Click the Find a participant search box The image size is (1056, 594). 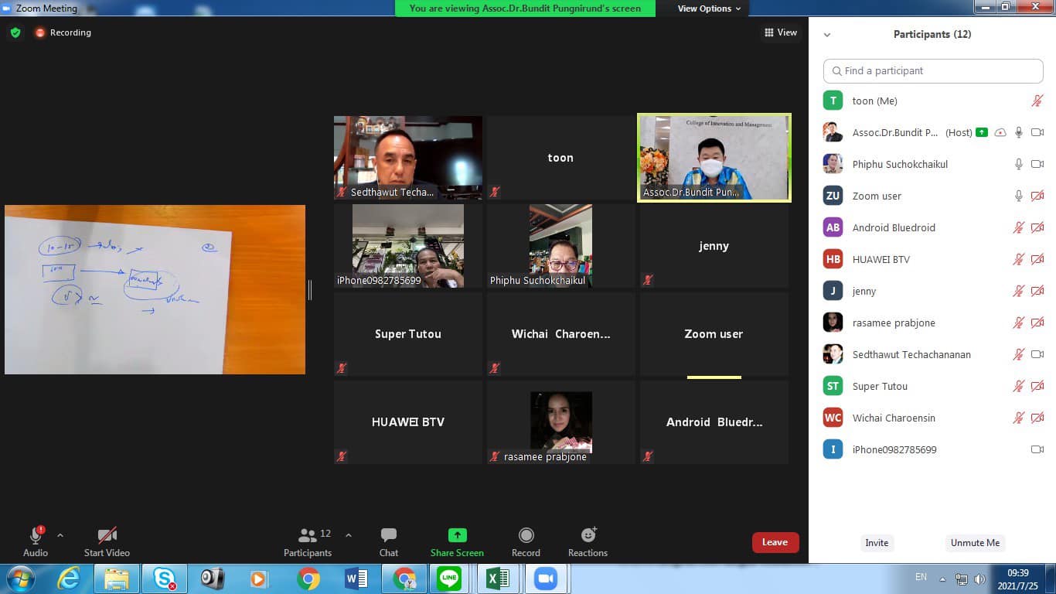pos(933,70)
